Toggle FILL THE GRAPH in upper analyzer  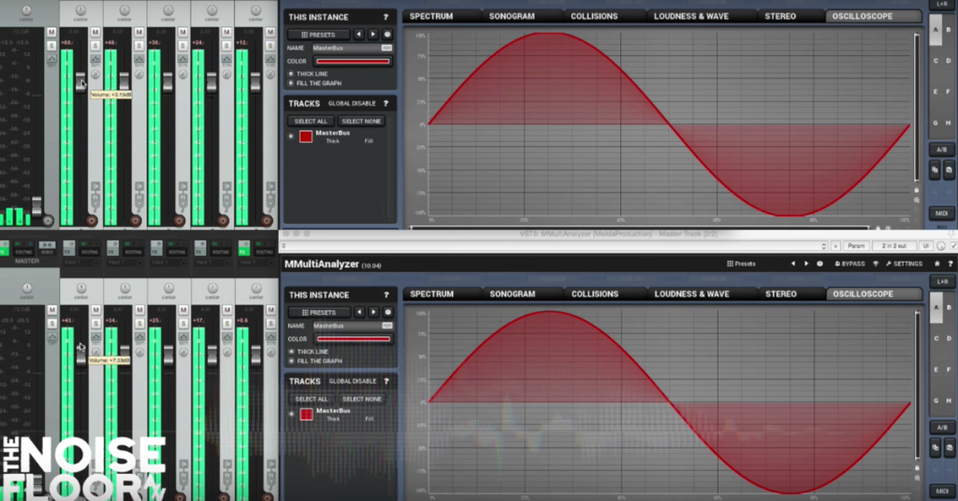(x=291, y=83)
